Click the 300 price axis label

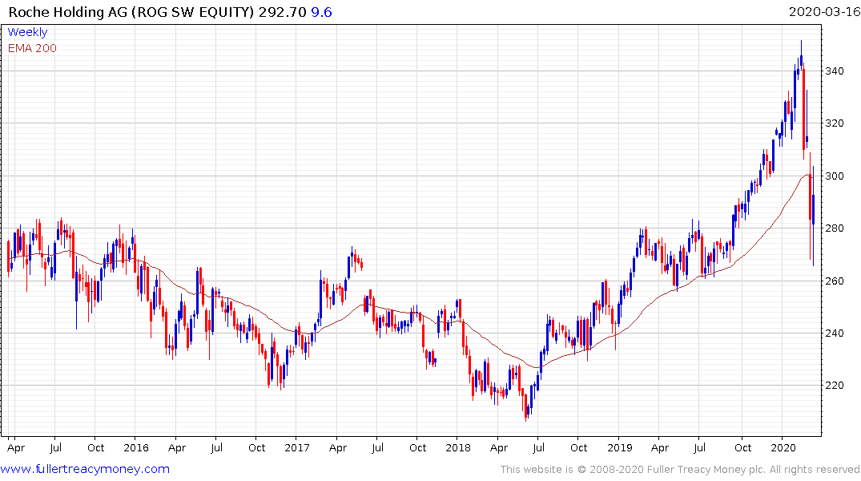coord(835,176)
